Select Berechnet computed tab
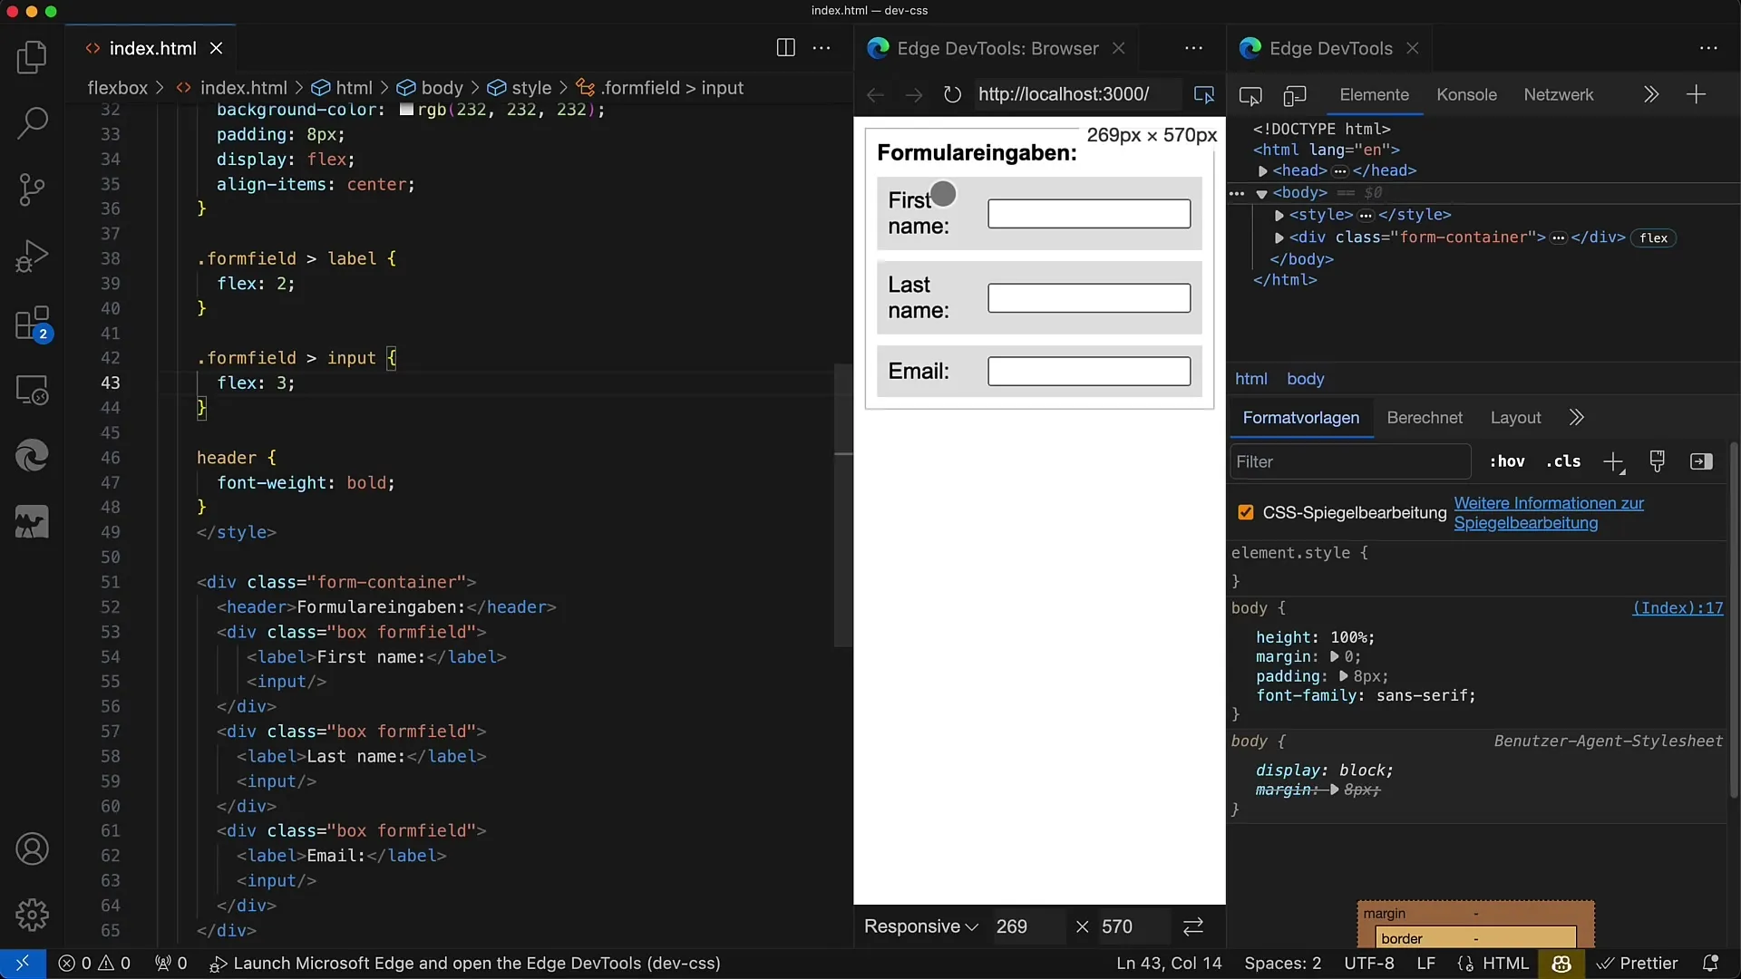Screen dimensions: 1741x979 tap(1425, 417)
